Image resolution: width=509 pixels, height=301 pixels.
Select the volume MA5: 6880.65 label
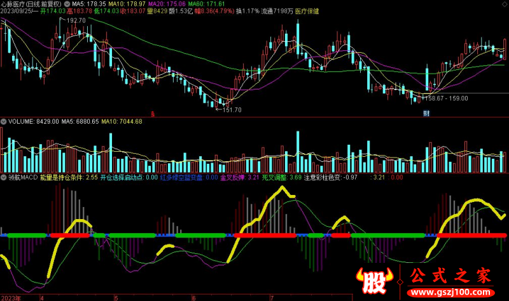click(x=80, y=122)
